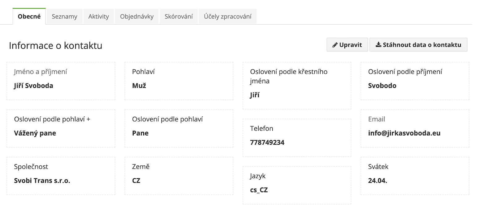Click the phone number 778749234
The width and height of the screenshot is (495, 216).
(x=267, y=142)
